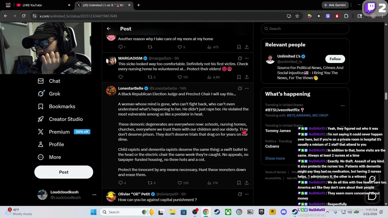Open a new browser tab
This screenshot has height=218, width=388.
pos(139,5)
